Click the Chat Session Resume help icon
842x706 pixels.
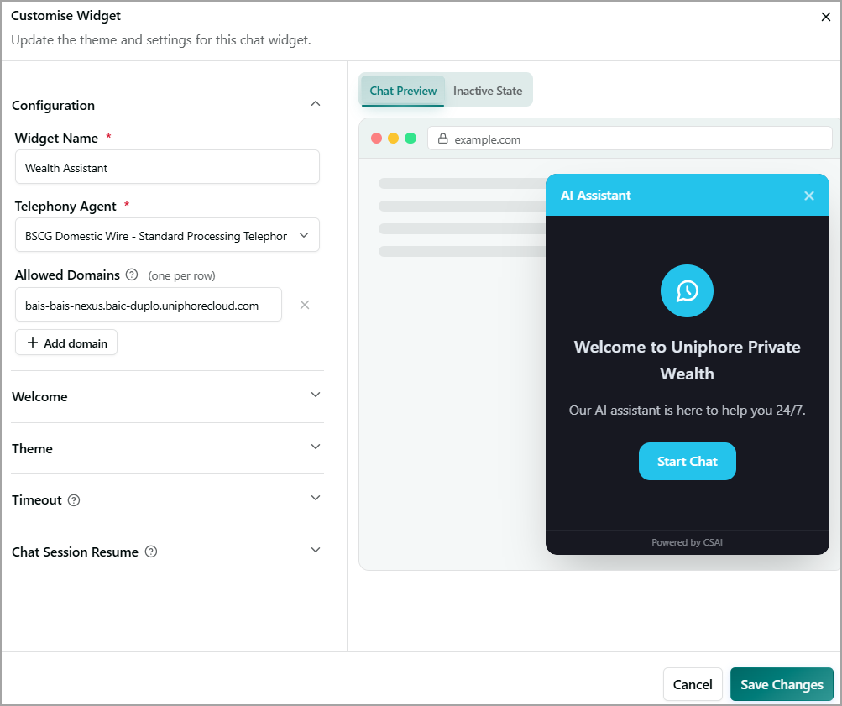coord(151,552)
